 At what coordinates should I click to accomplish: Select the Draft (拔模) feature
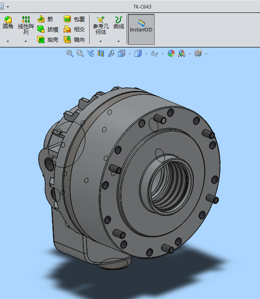tap(48, 30)
